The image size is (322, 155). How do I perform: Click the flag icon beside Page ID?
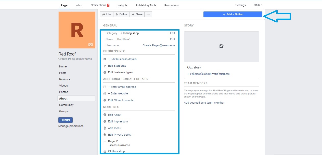tap(105, 141)
